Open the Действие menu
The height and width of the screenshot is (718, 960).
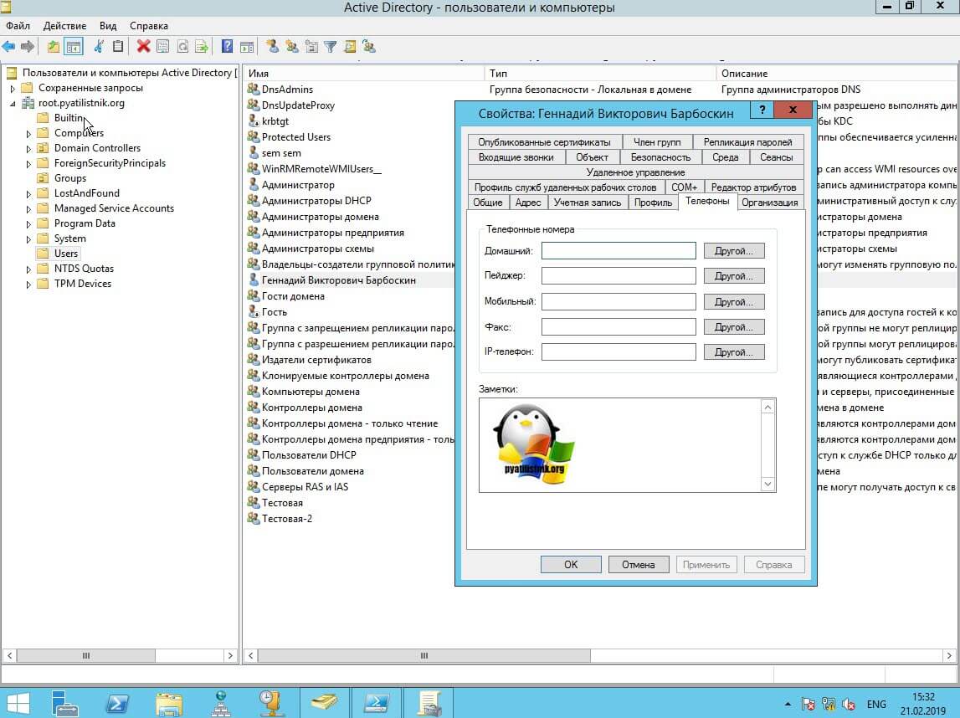point(64,26)
